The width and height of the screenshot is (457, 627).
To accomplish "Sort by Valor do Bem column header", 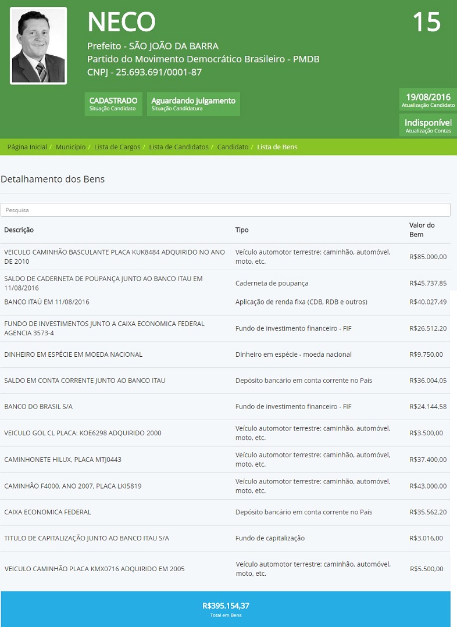I will (x=422, y=230).
